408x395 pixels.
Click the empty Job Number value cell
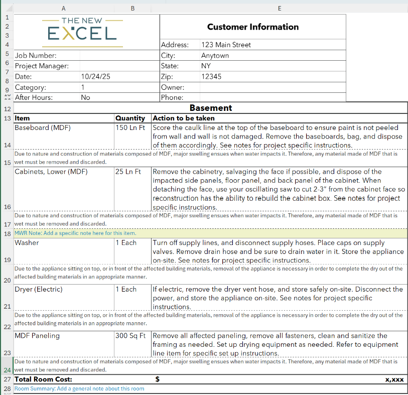pos(120,55)
